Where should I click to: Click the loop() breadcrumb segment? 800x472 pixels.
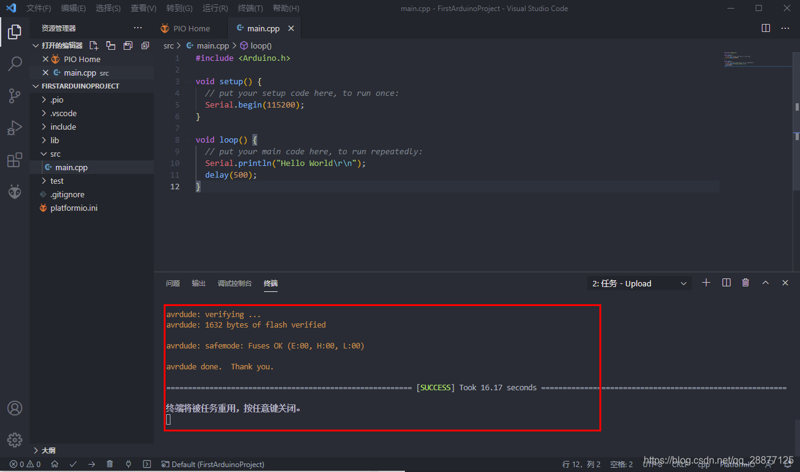point(255,45)
